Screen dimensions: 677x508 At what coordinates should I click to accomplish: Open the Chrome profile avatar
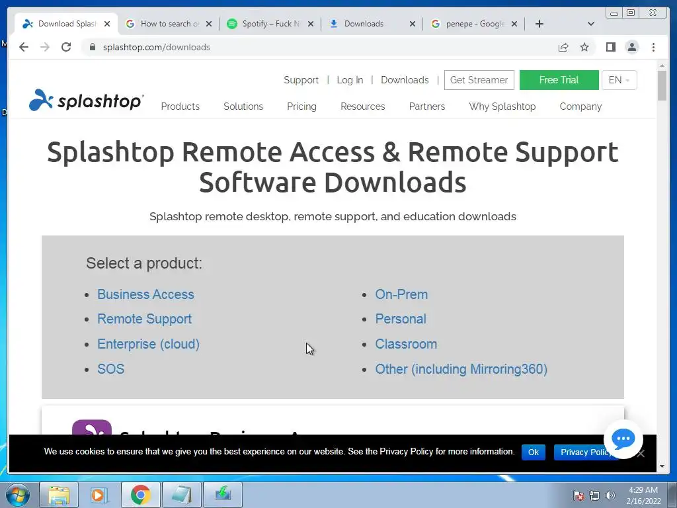(x=631, y=47)
